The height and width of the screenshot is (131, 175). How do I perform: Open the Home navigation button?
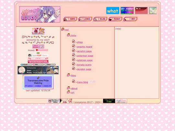[70, 19]
